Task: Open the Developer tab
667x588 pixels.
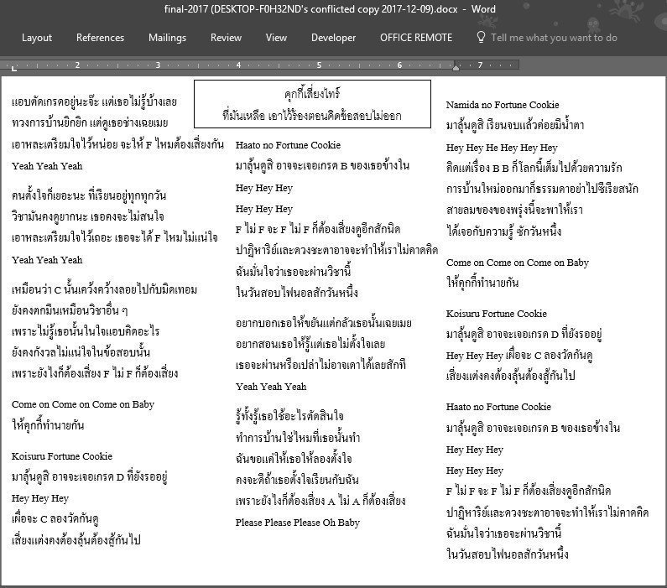Action: point(333,38)
